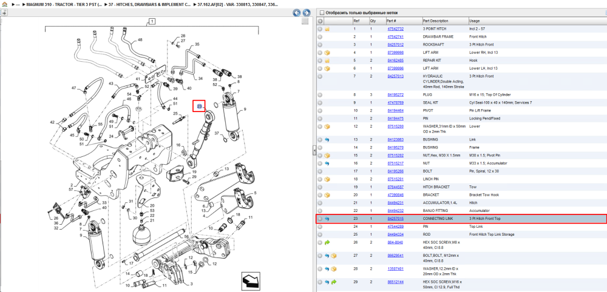Click the package icon on LIFT ARM ref 6 row
This screenshot has width=607, height=292.
[327, 68]
